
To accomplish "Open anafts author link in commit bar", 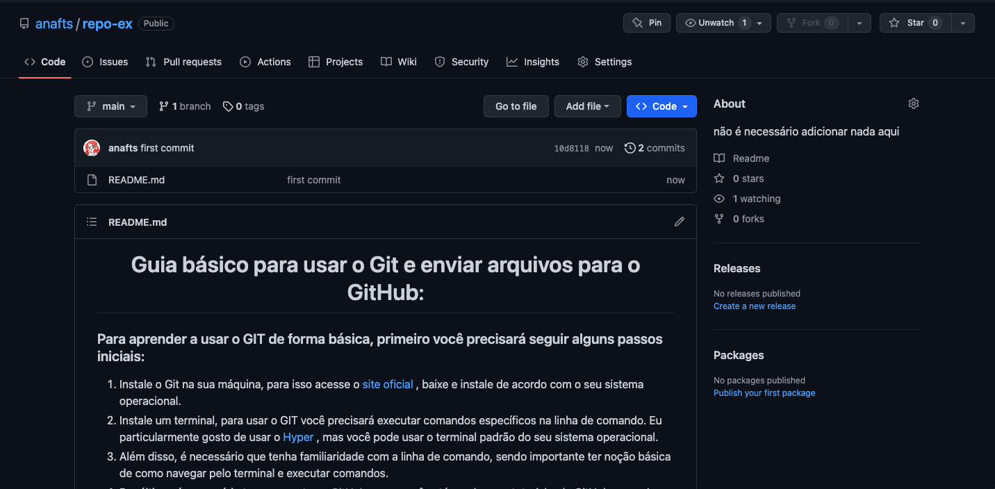I will [123, 148].
